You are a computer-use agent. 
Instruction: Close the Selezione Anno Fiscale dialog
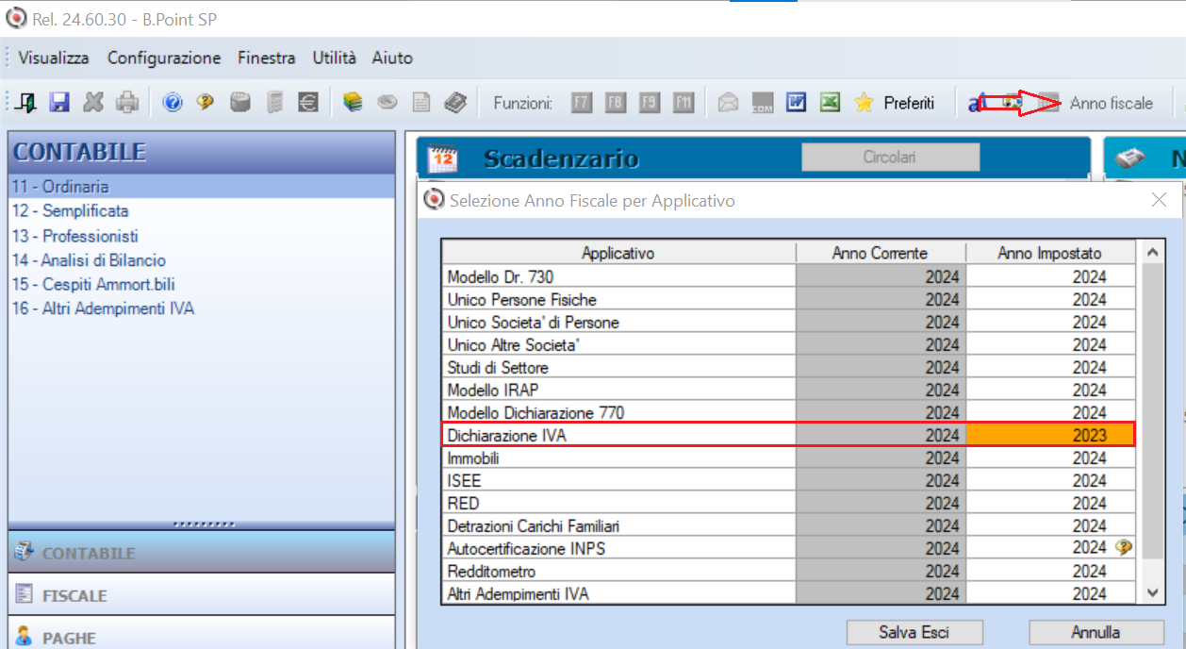[x=1160, y=200]
